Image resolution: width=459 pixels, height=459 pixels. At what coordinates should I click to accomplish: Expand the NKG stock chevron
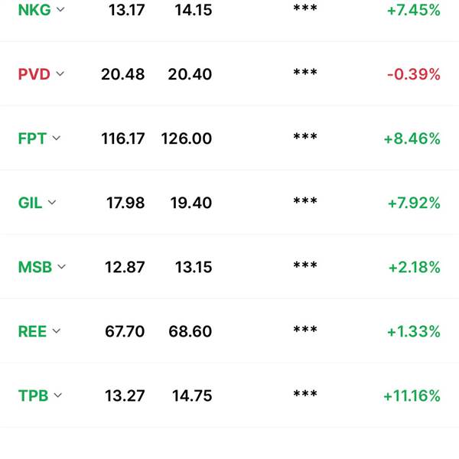(x=60, y=10)
